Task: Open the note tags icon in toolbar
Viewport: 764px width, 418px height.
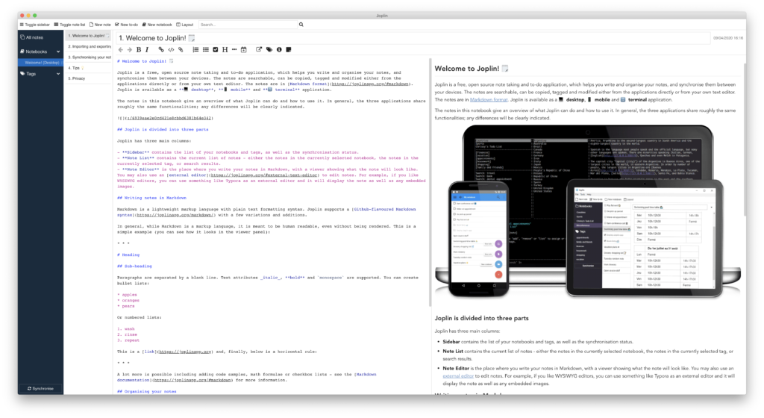Action: [x=269, y=50]
